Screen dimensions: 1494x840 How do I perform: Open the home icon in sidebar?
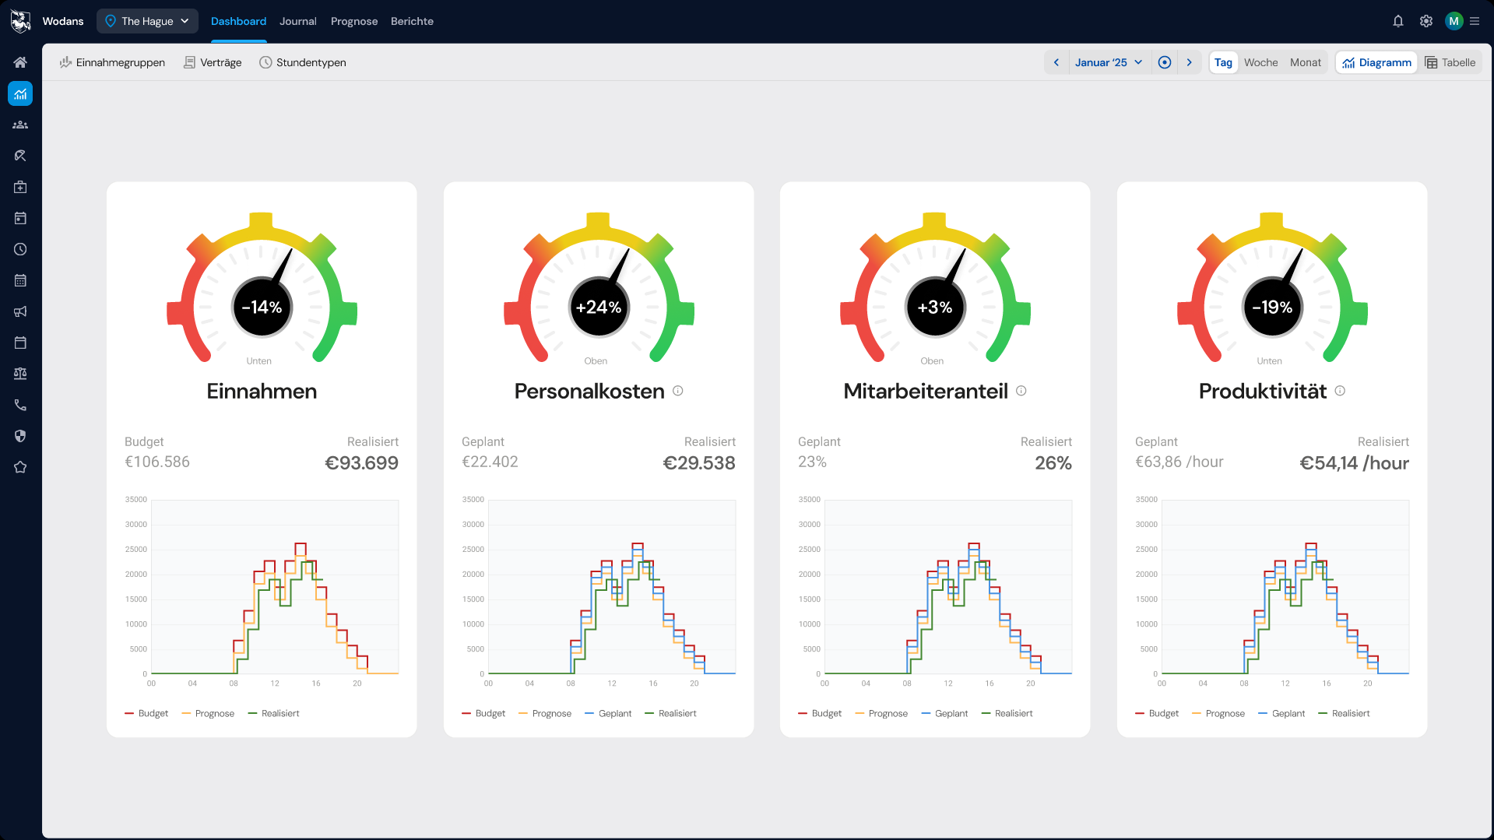(20, 62)
